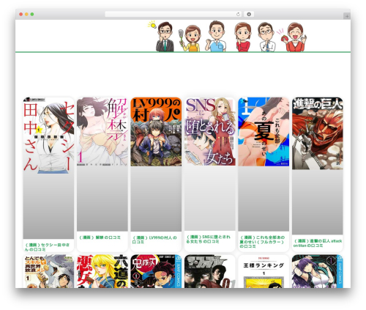Click the reload icon in address bar
366x310 pixels.
[238, 15]
